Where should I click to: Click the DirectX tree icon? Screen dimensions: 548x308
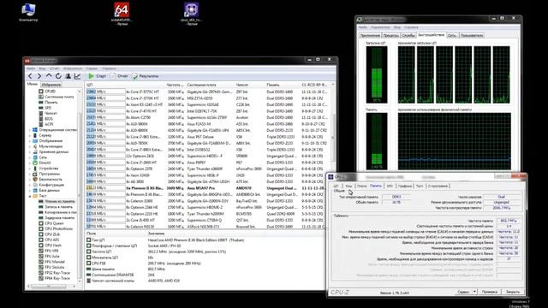[x=35, y=163]
